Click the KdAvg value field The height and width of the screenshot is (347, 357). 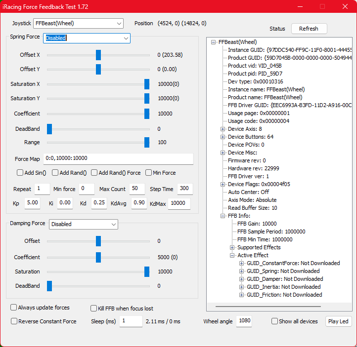point(139,203)
